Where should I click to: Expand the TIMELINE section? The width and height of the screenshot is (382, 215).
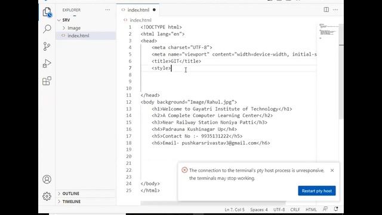coord(72,202)
